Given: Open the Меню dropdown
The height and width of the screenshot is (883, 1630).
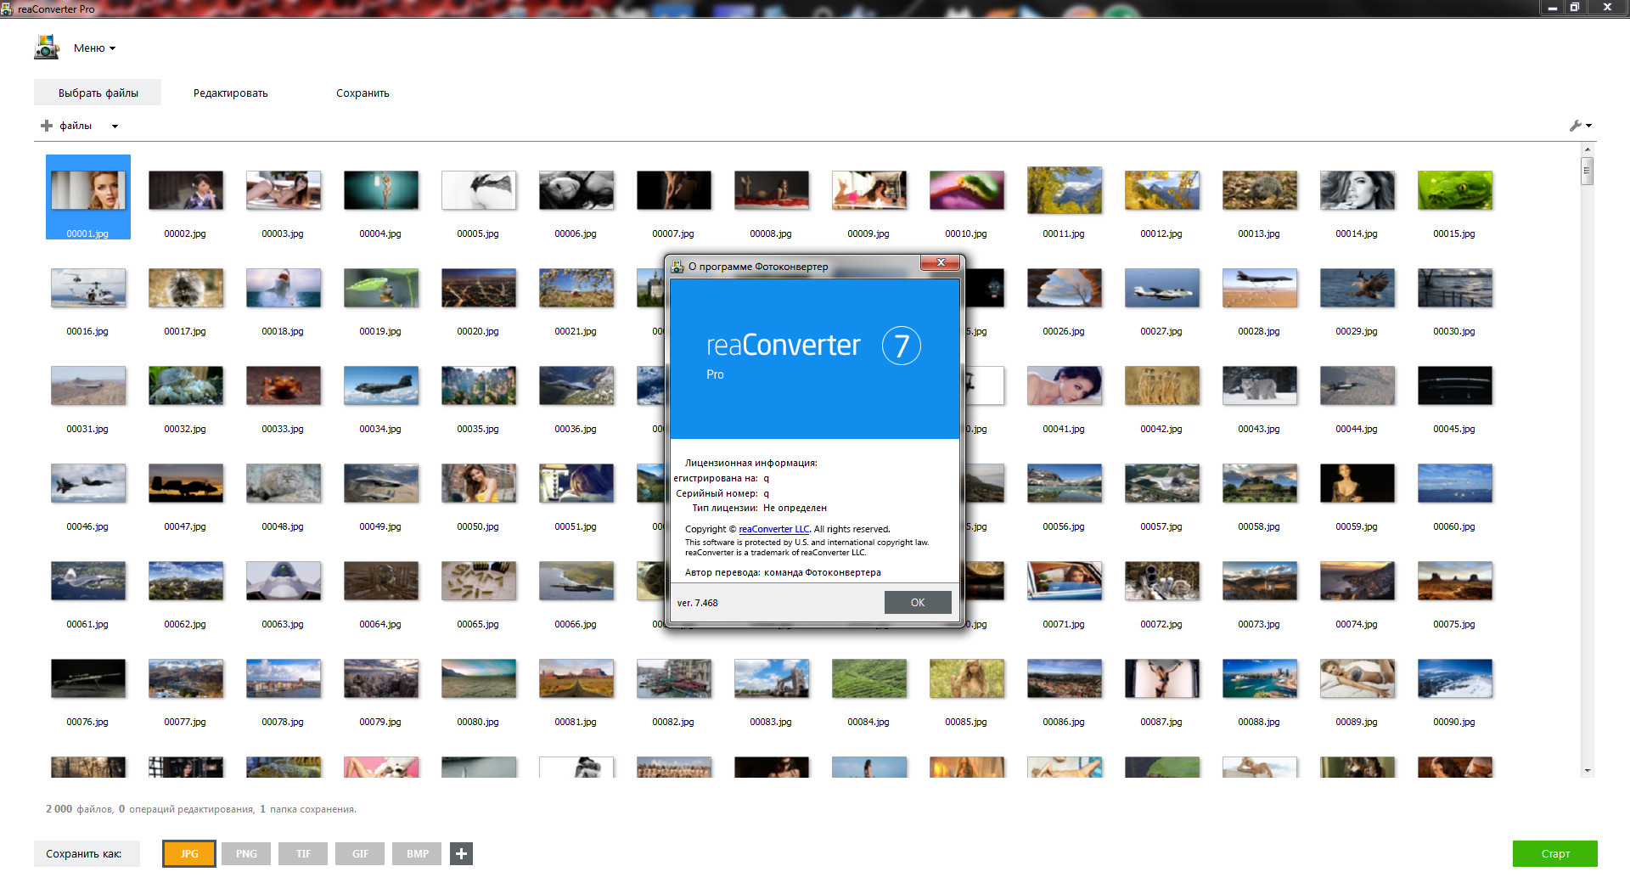Looking at the screenshot, I should click(x=94, y=48).
